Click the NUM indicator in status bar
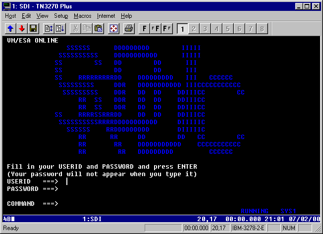The image size is (323, 234). (289, 228)
